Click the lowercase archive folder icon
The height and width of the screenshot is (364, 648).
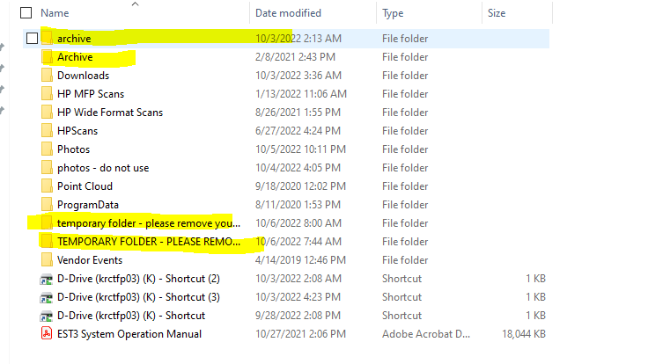(x=48, y=38)
